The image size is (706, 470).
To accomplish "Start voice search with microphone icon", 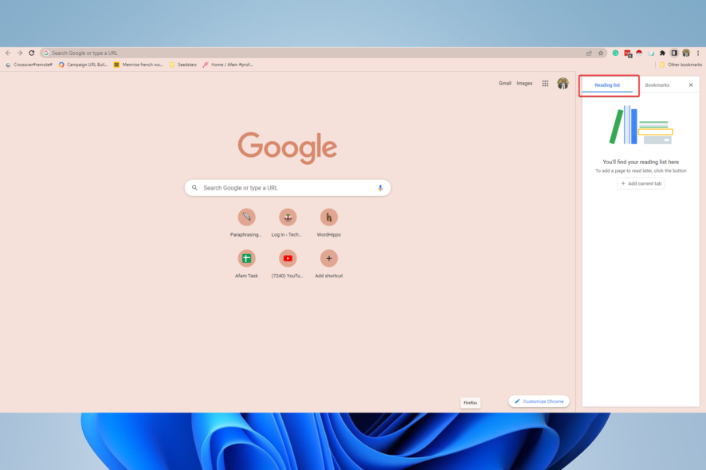I will pos(380,188).
